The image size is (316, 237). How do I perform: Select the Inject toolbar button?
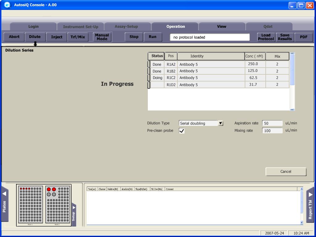click(x=56, y=37)
